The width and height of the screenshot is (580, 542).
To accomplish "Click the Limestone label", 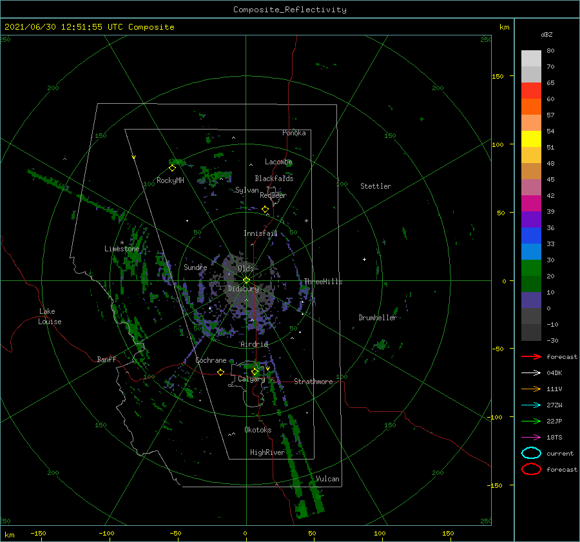I will tap(122, 249).
